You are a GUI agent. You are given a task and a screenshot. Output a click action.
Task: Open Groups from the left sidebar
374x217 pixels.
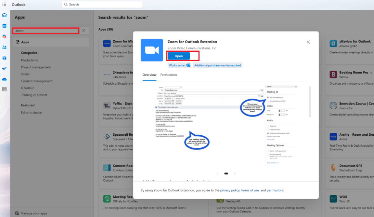(5, 58)
